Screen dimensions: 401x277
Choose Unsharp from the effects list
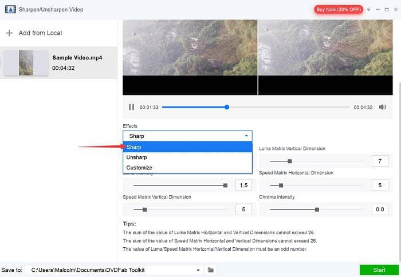click(x=187, y=157)
